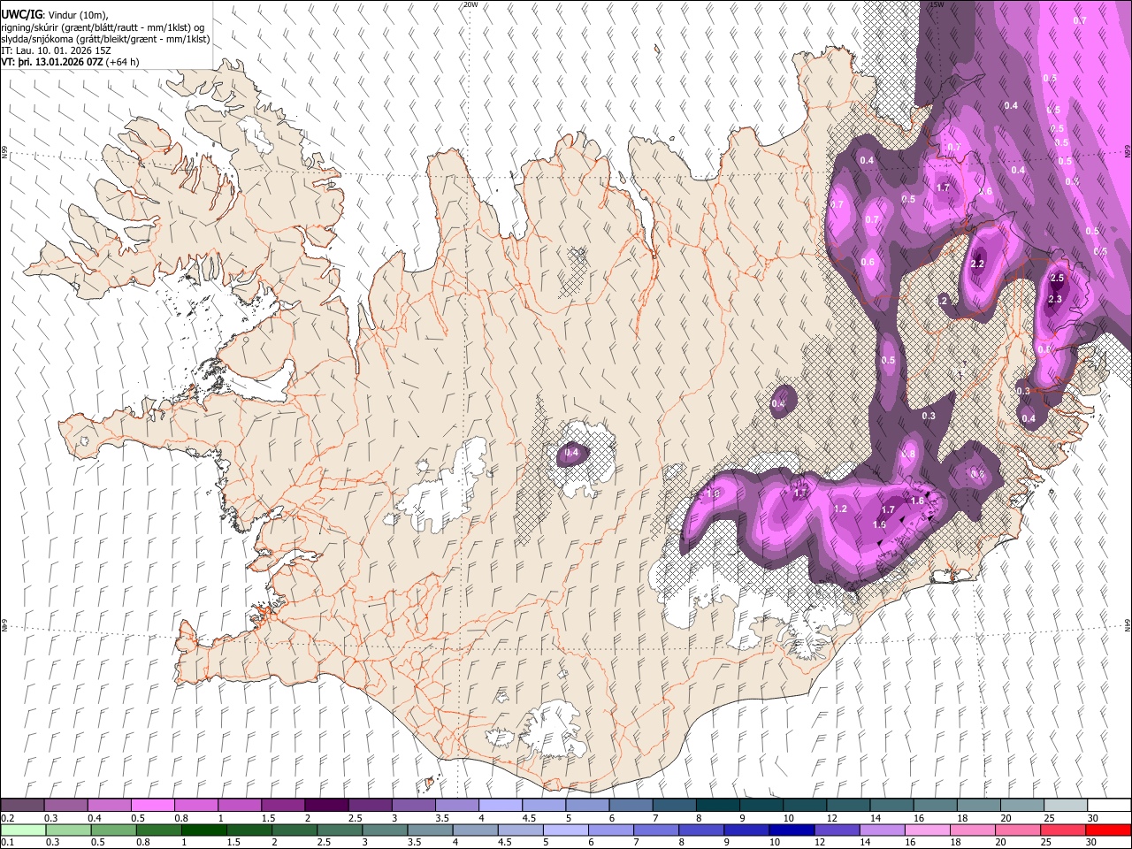Screen dimensions: 1132x849
Task: Click the 2.2 snowfall value on the map
Action: tap(977, 264)
